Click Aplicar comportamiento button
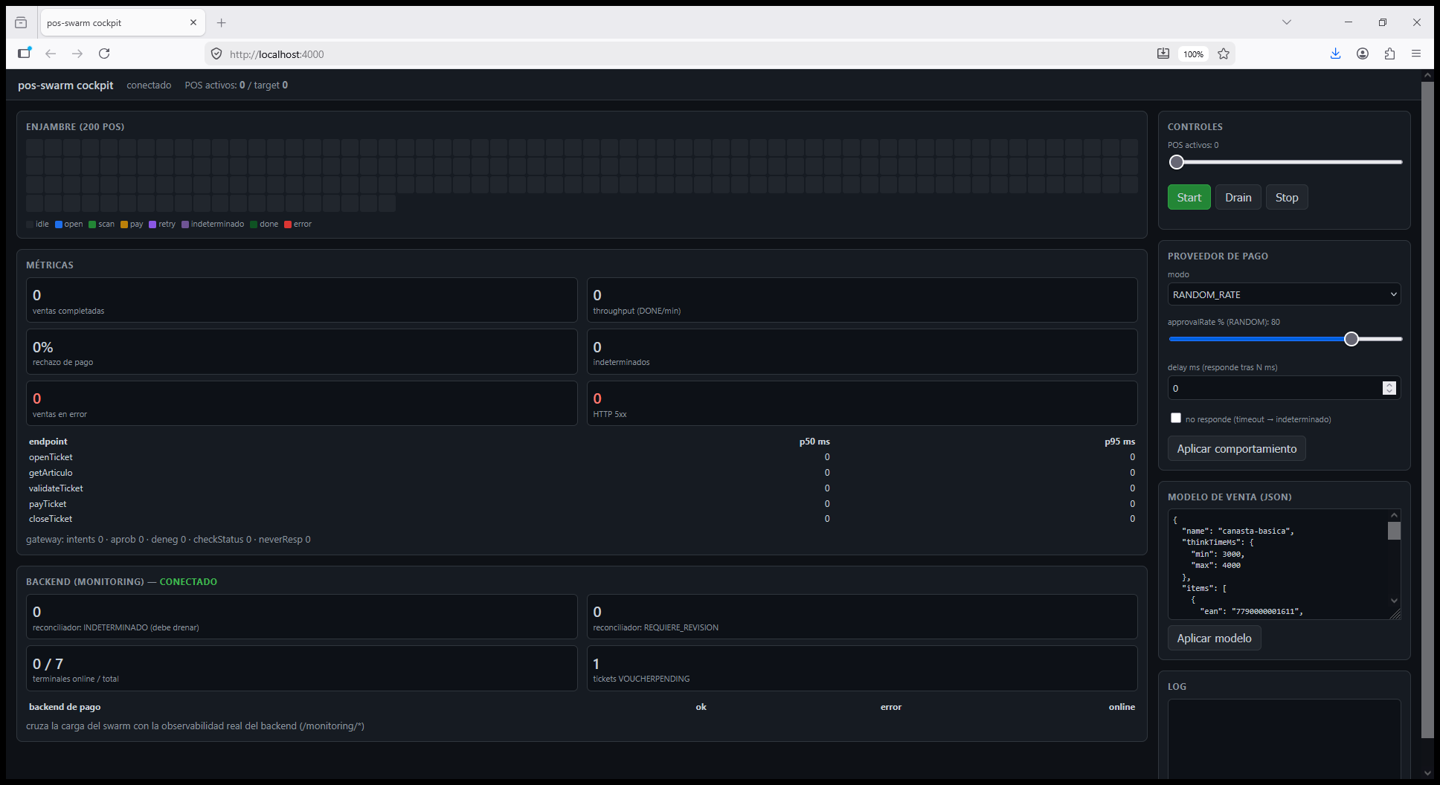 [1236, 448]
